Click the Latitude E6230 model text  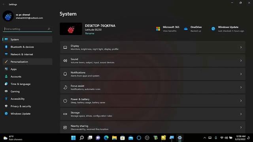pos(93,30)
